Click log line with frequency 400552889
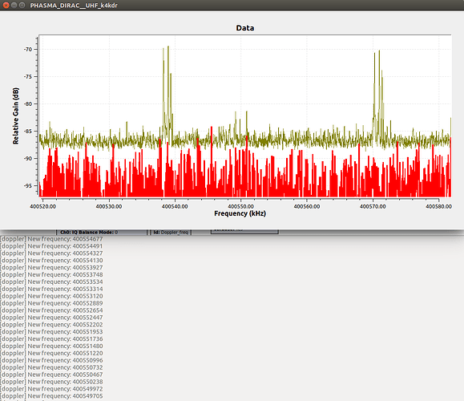Viewport: 464px width, 401px height. [x=51, y=303]
